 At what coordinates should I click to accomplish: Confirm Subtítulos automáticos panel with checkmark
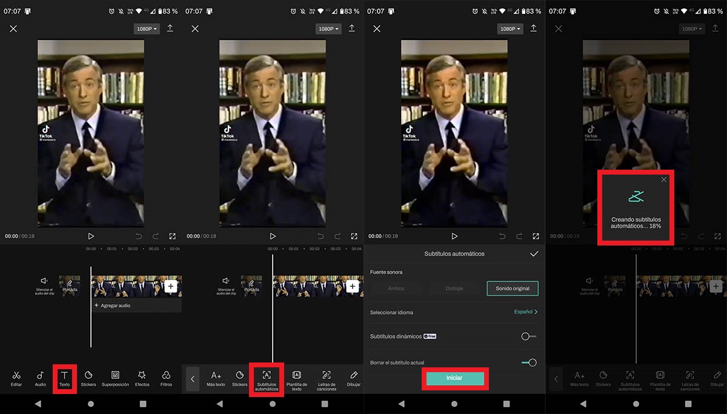pyautogui.click(x=534, y=253)
